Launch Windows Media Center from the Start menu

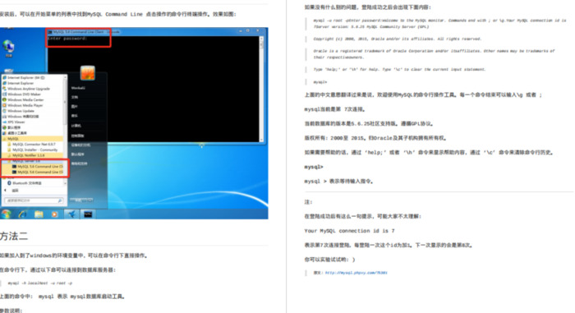tap(23, 99)
